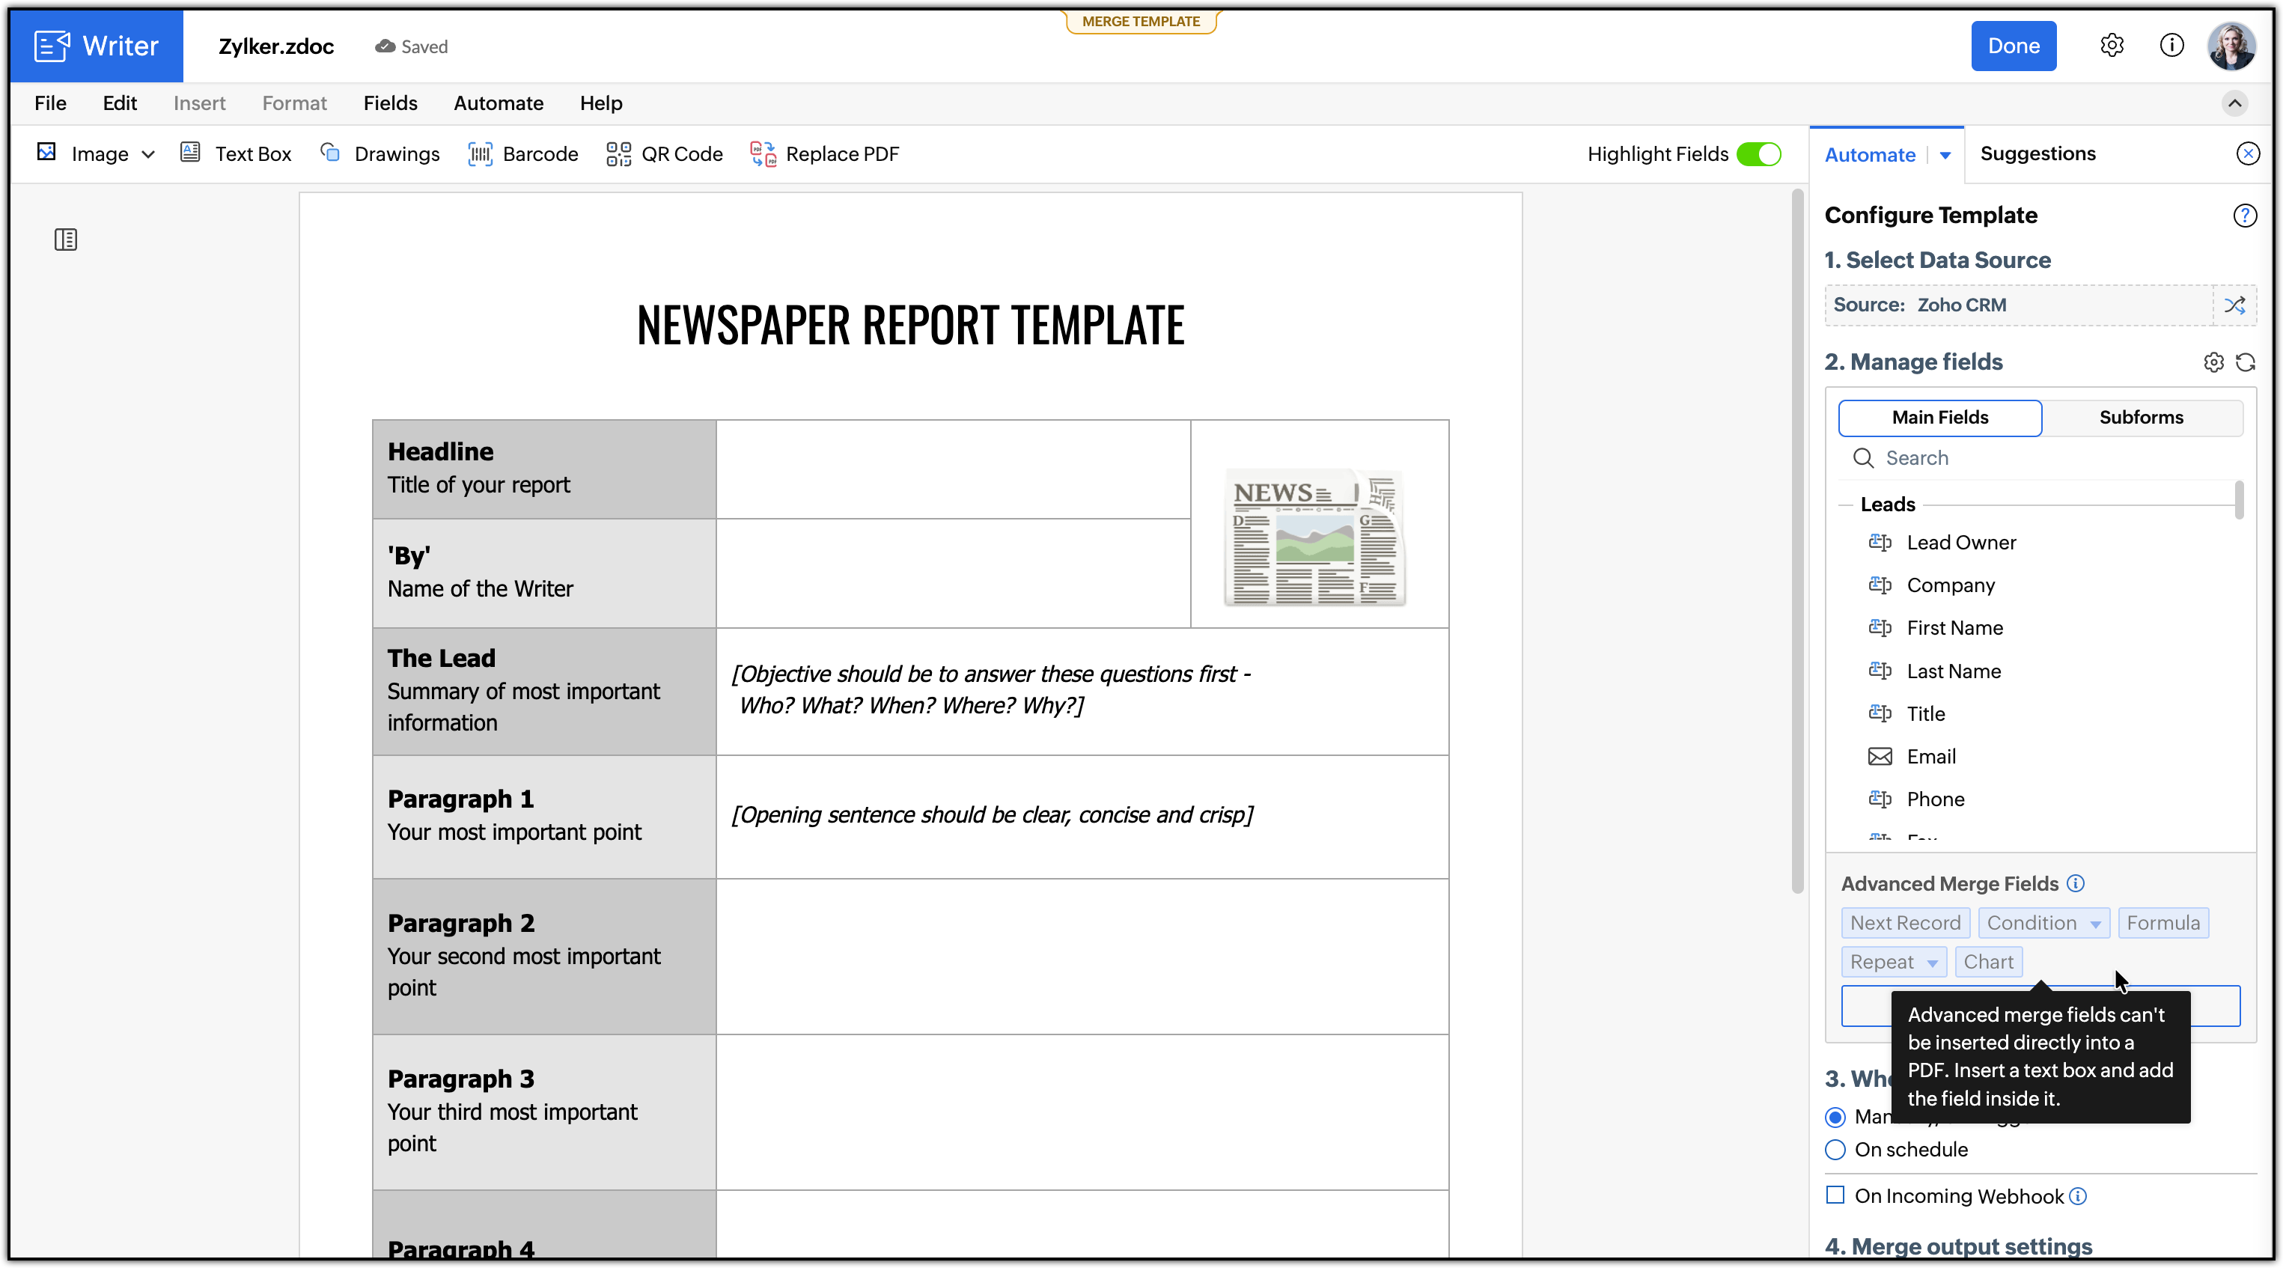Open the document outline panel icon
This screenshot has width=2283, height=1268.
coord(66,240)
